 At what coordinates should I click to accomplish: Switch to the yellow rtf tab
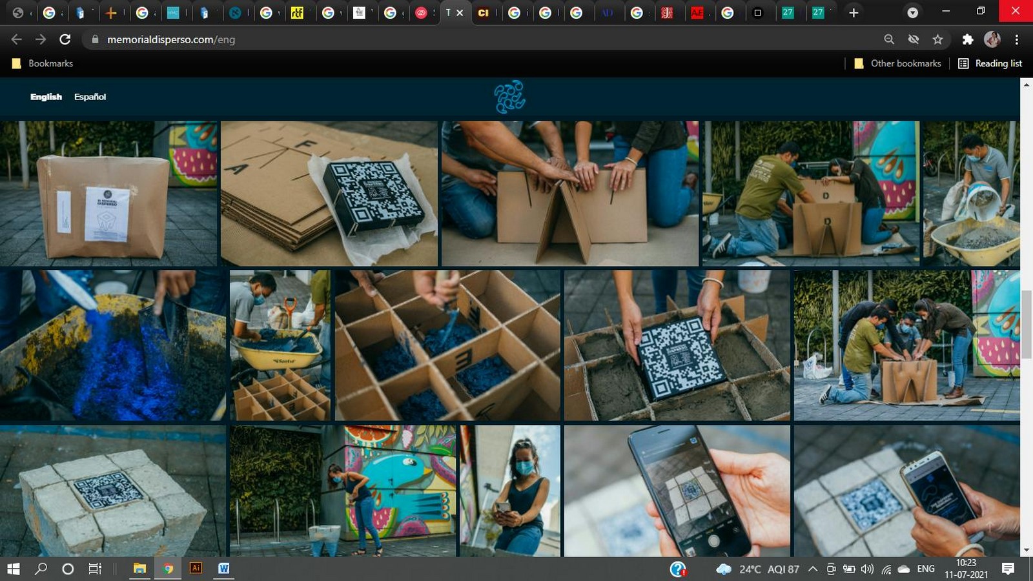[297, 12]
